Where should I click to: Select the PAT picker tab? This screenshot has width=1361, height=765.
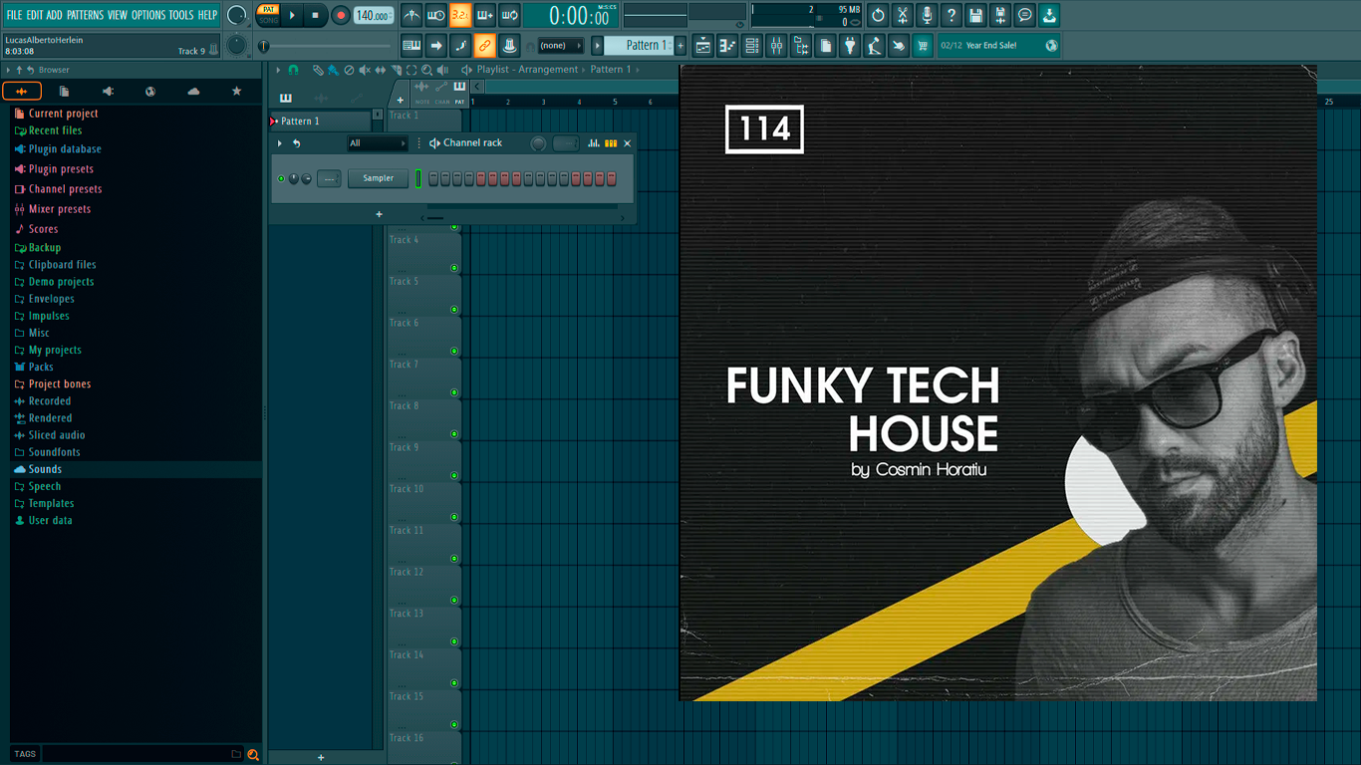coord(459,92)
